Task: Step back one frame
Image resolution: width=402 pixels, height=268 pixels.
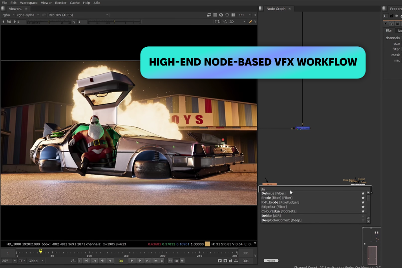Action: (x=102, y=261)
